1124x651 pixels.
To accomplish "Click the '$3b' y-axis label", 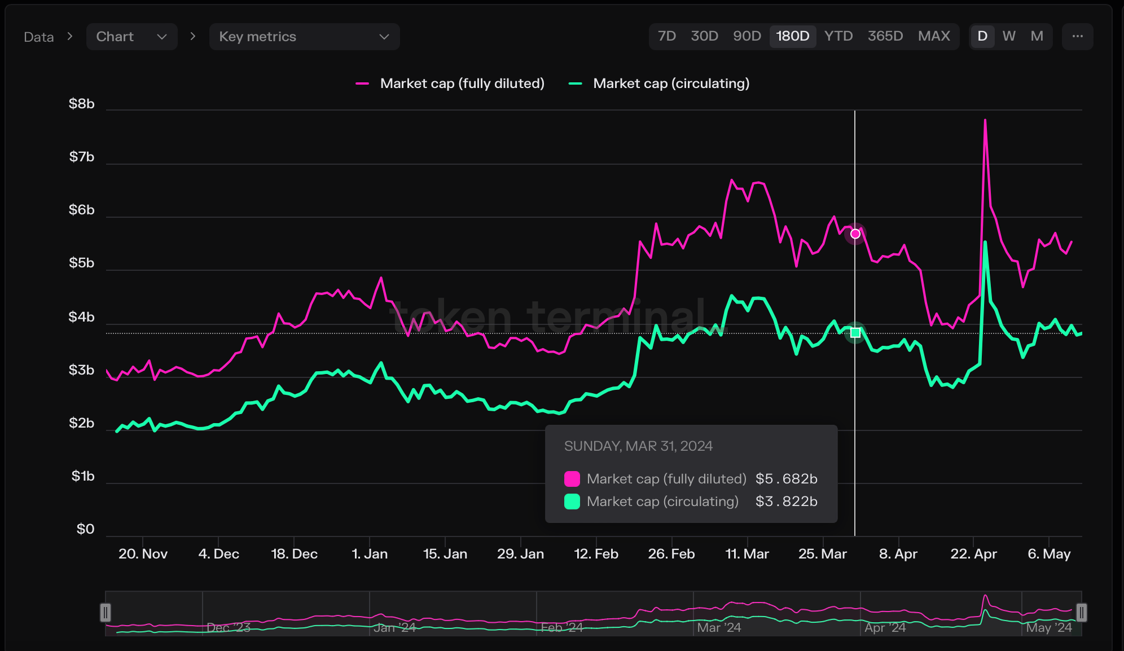I will [x=82, y=370].
